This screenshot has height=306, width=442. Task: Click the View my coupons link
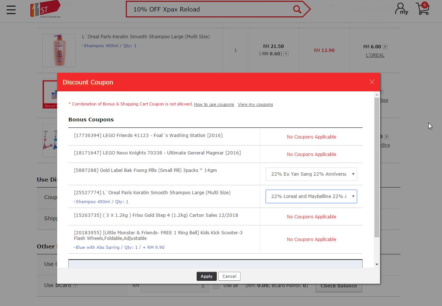coord(255,104)
